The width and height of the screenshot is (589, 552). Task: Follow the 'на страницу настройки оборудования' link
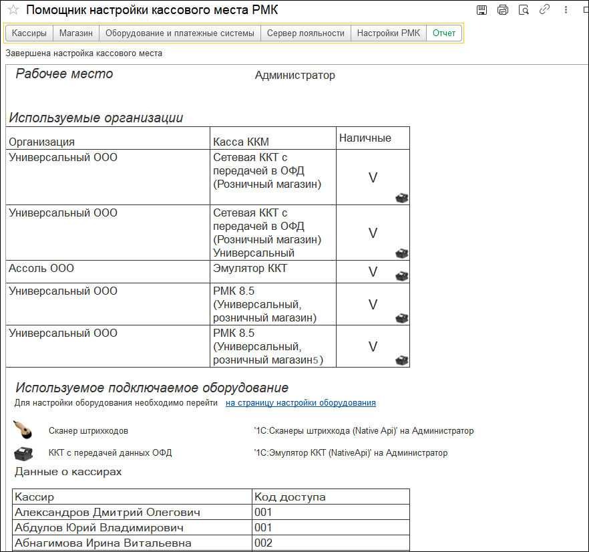[301, 403]
